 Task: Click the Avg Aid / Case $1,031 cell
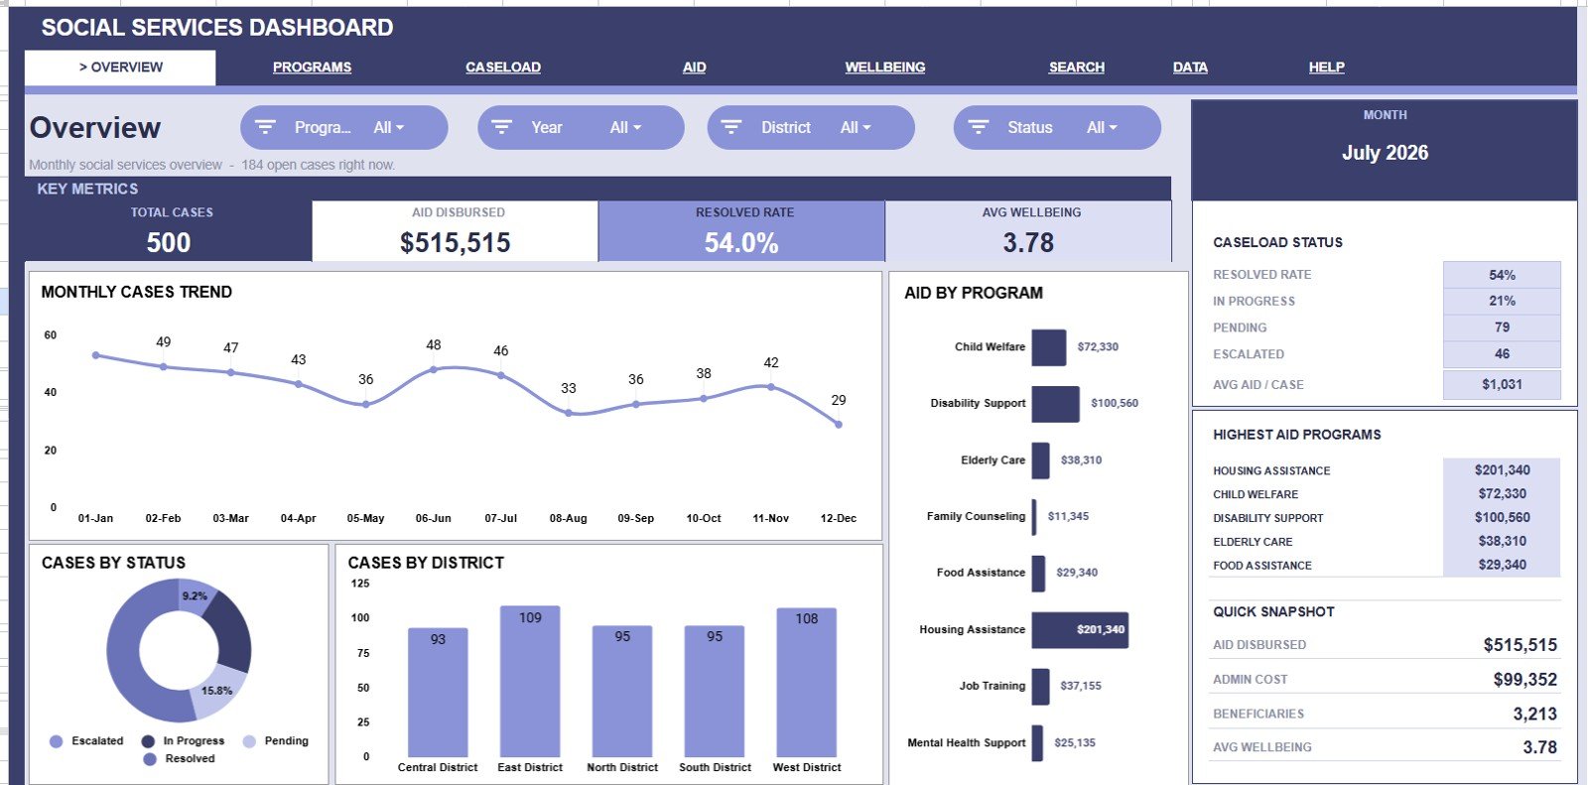pyautogui.click(x=1502, y=385)
